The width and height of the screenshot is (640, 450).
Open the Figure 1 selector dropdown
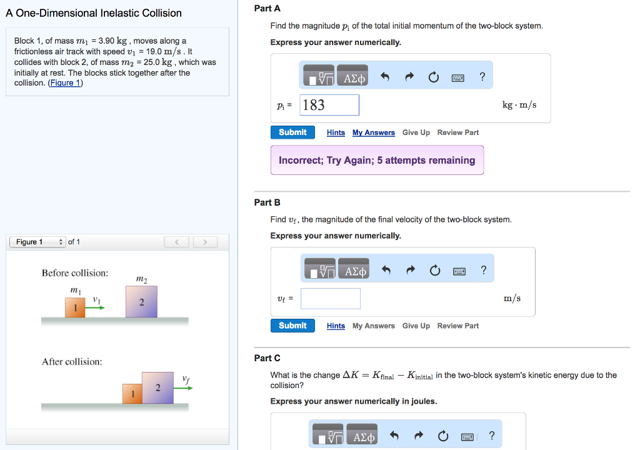pos(37,242)
